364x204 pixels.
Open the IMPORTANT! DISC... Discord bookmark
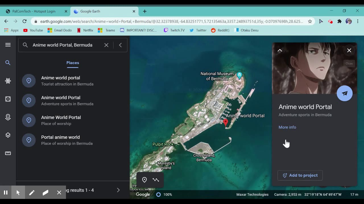coord(138,30)
